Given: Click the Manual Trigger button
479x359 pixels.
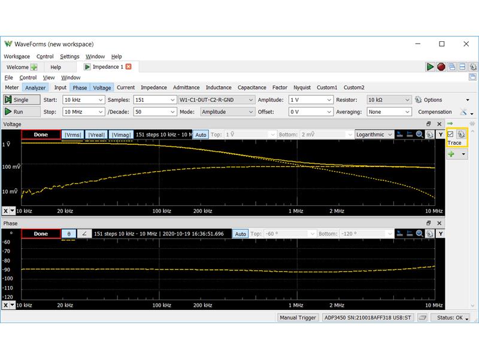Looking at the screenshot, I should (x=298, y=318).
